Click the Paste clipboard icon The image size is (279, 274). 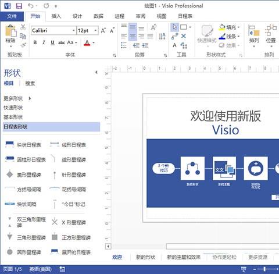click(x=10, y=31)
